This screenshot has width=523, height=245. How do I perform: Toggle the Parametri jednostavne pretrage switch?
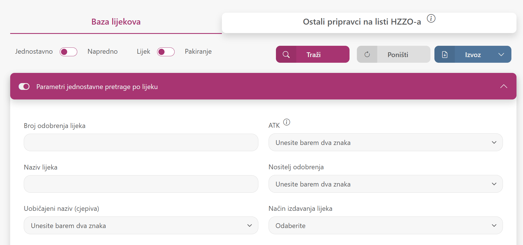[x=24, y=86]
